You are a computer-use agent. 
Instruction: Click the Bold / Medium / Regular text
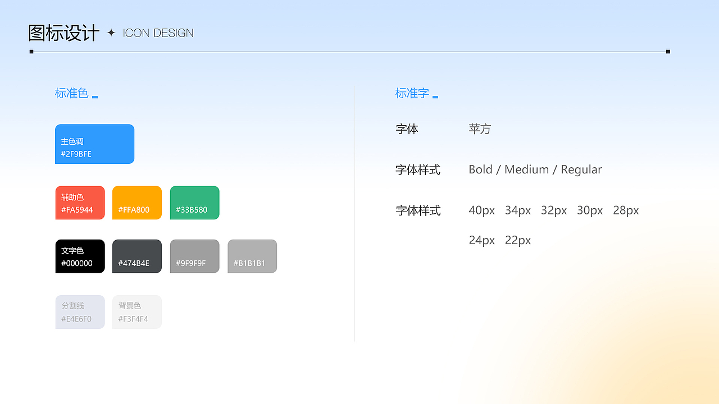(535, 169)
